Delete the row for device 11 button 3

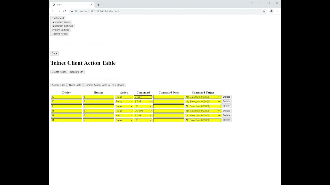(x=226, y=115)
